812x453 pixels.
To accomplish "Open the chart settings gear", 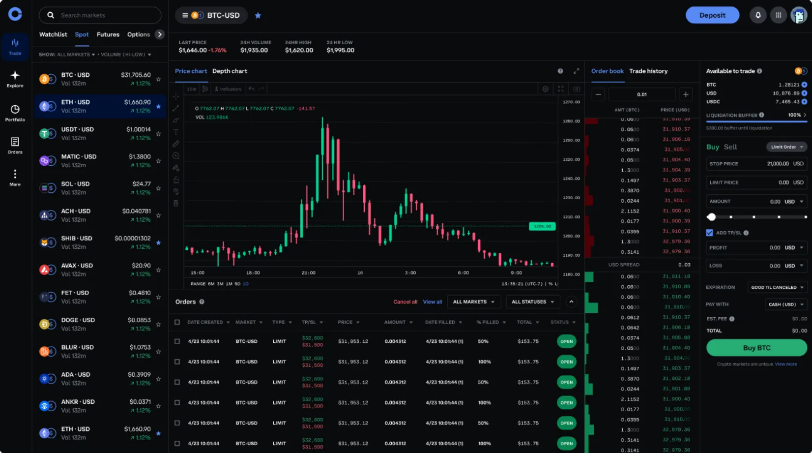I will click(545, 89).
